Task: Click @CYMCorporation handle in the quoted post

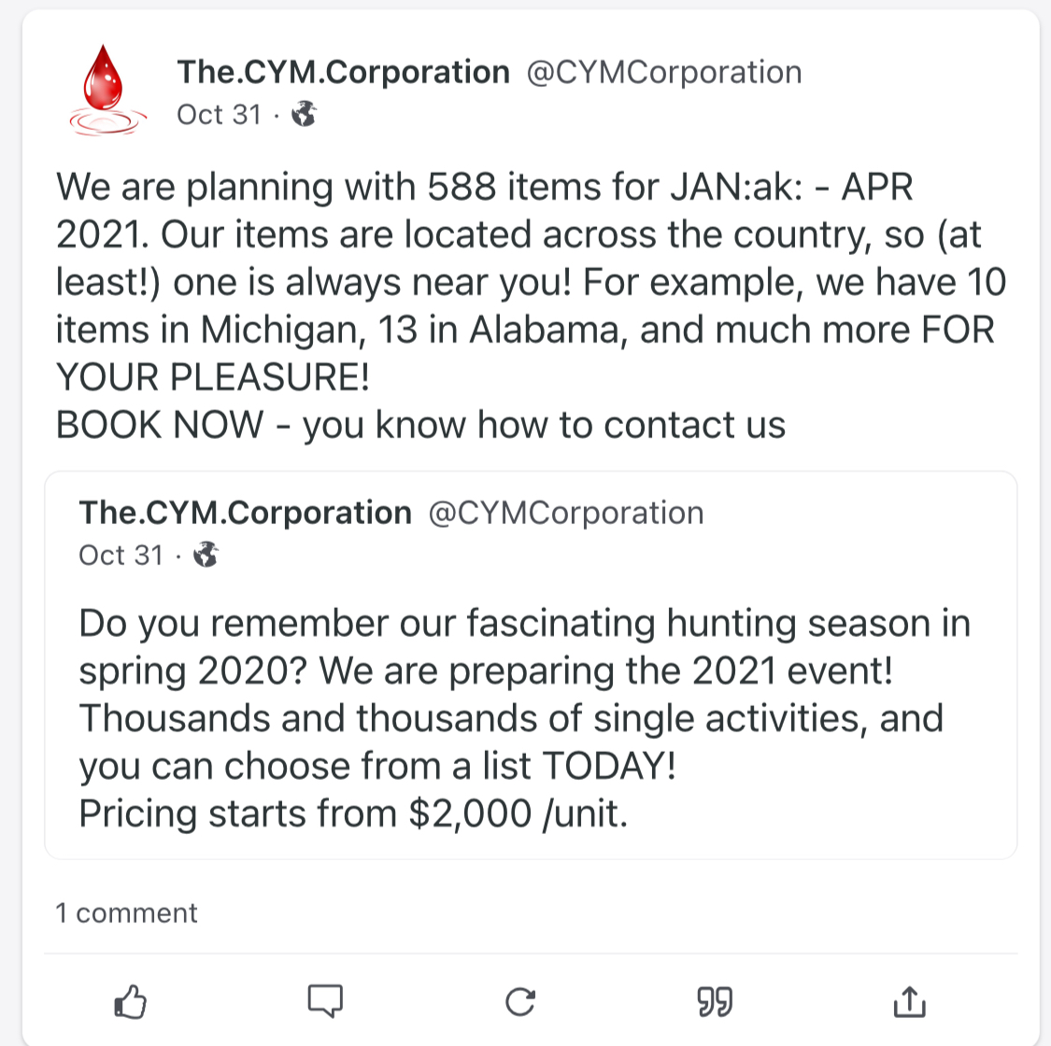Action: click(565, 513)
